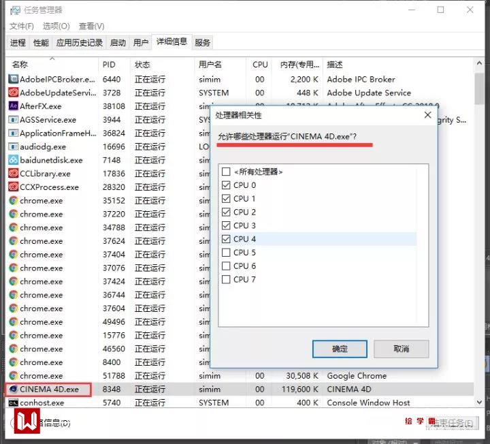490x444 pixels.
Task: Open the 文件(F) menu
Action: [21, 27]
